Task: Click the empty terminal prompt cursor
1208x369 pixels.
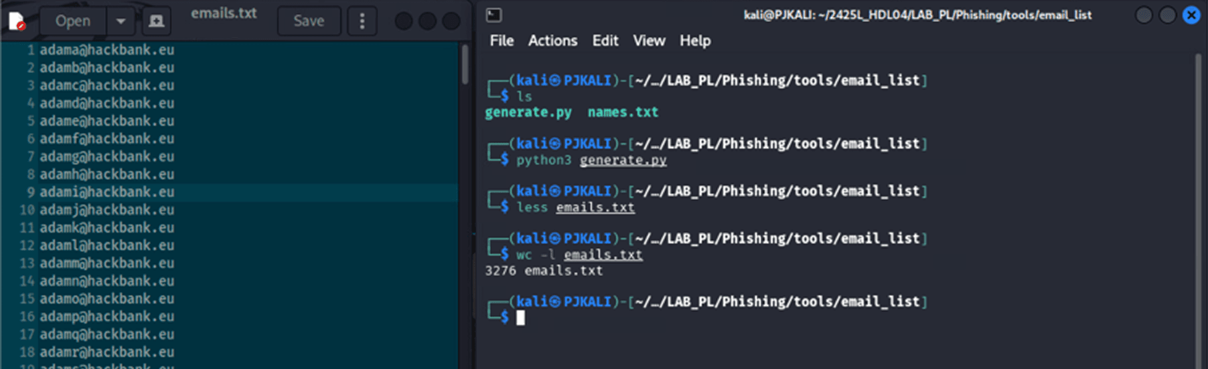Action: click(520, 318)
